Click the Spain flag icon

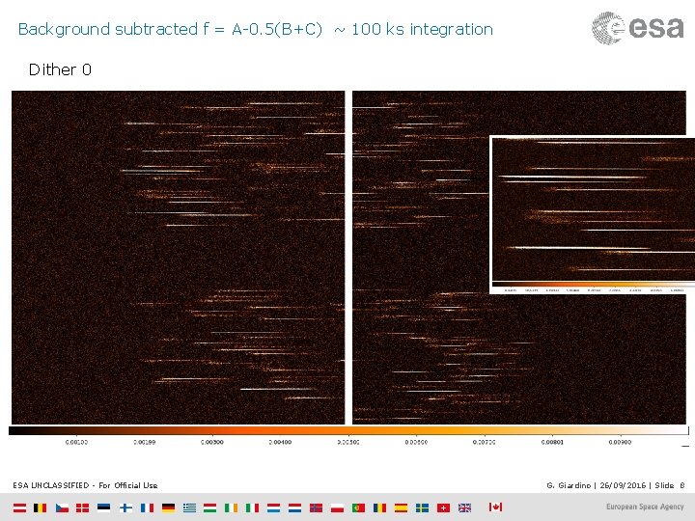click(x=402, y=507)
